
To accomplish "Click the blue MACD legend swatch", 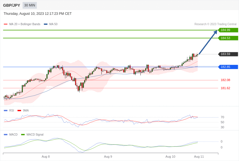I will click(x=6, y=135).
